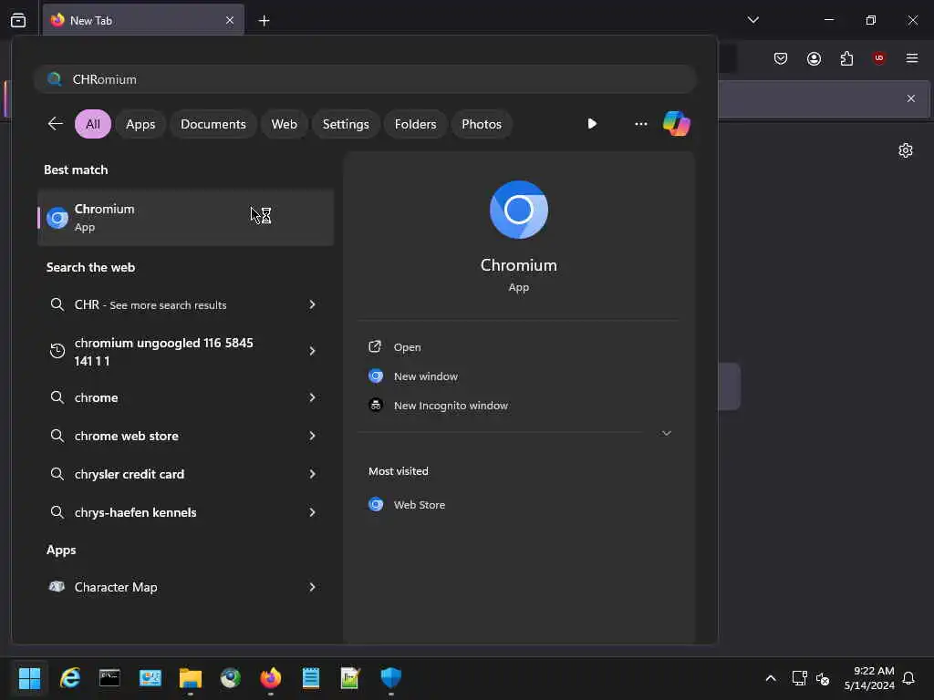Switch to the Settings filter
934x700 pixels.
click(346, 124)
